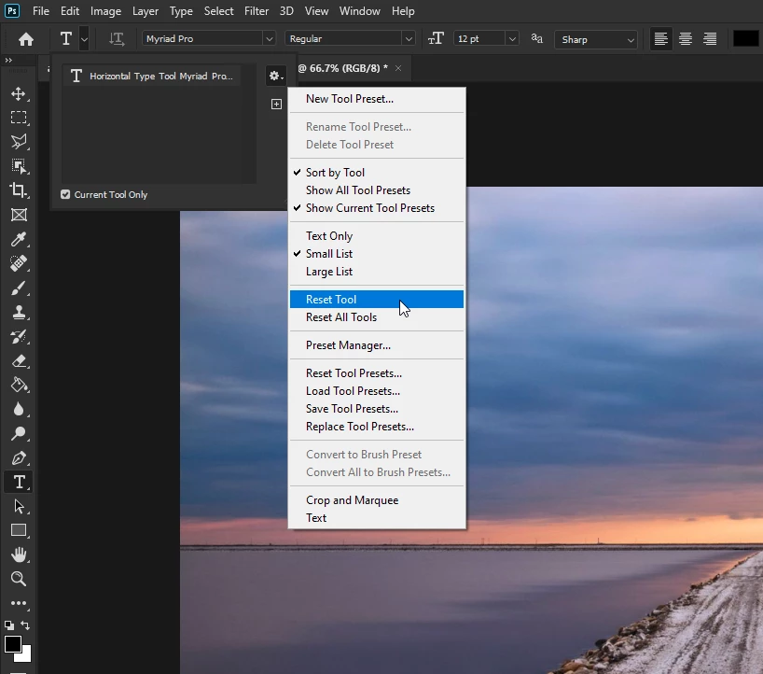
Task: Click the swap foreground background colors icon
Action: coord(25,625)
